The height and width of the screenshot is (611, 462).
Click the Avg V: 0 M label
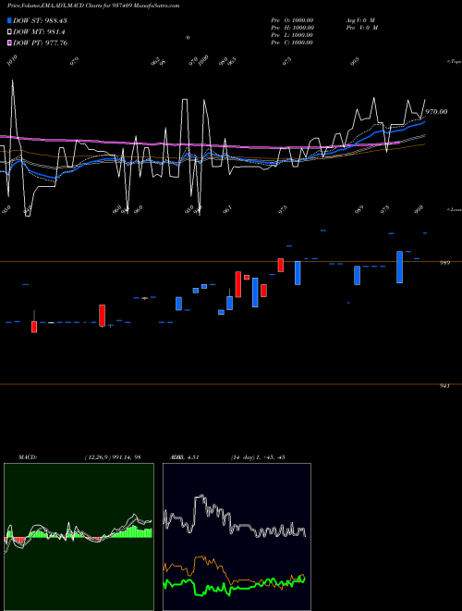coord(360,19)
